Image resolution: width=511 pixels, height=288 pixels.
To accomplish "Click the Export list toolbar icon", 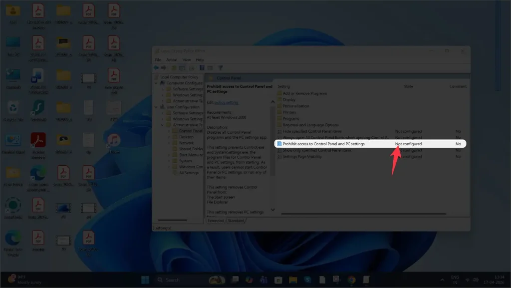I will pos(192,68).
